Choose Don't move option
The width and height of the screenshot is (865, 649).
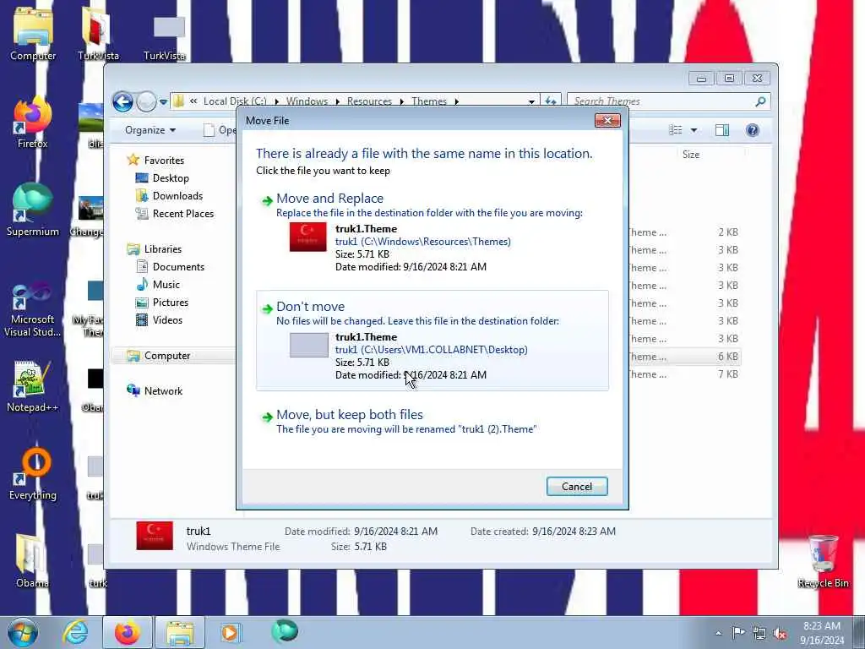tap(432, 341)
